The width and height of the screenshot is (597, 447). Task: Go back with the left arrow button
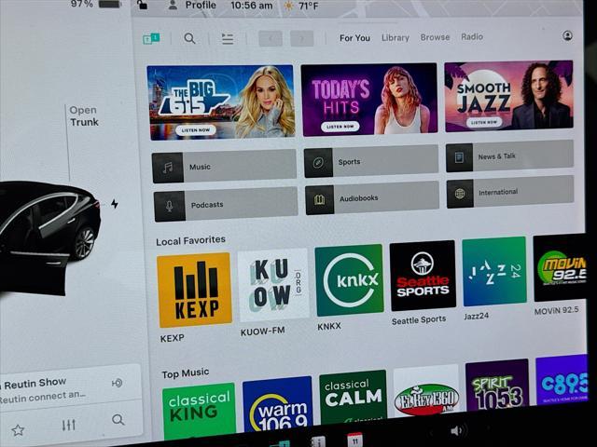click(x=271, y=38)
